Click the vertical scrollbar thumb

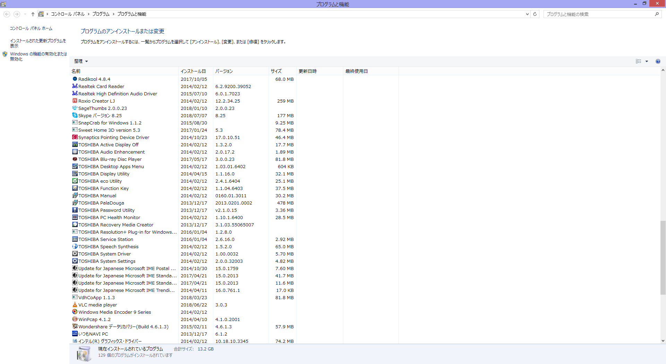(663, 258)
